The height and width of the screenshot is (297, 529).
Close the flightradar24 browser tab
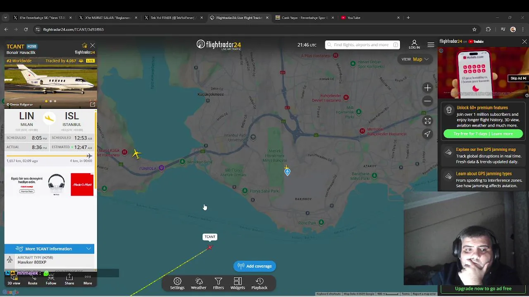click(267, 18)
